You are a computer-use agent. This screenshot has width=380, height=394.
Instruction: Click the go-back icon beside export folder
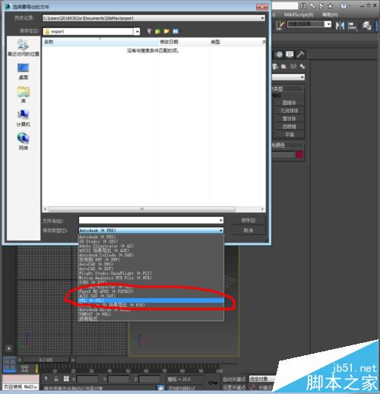[149, 31]
